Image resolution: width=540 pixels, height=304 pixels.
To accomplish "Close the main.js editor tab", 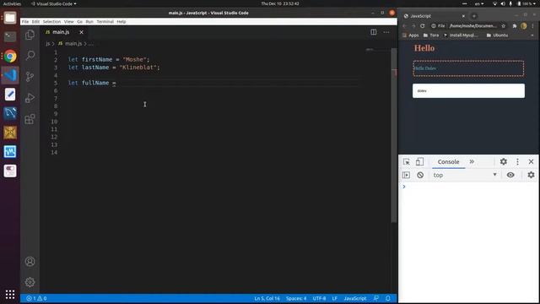I will [x=81, y=32].
